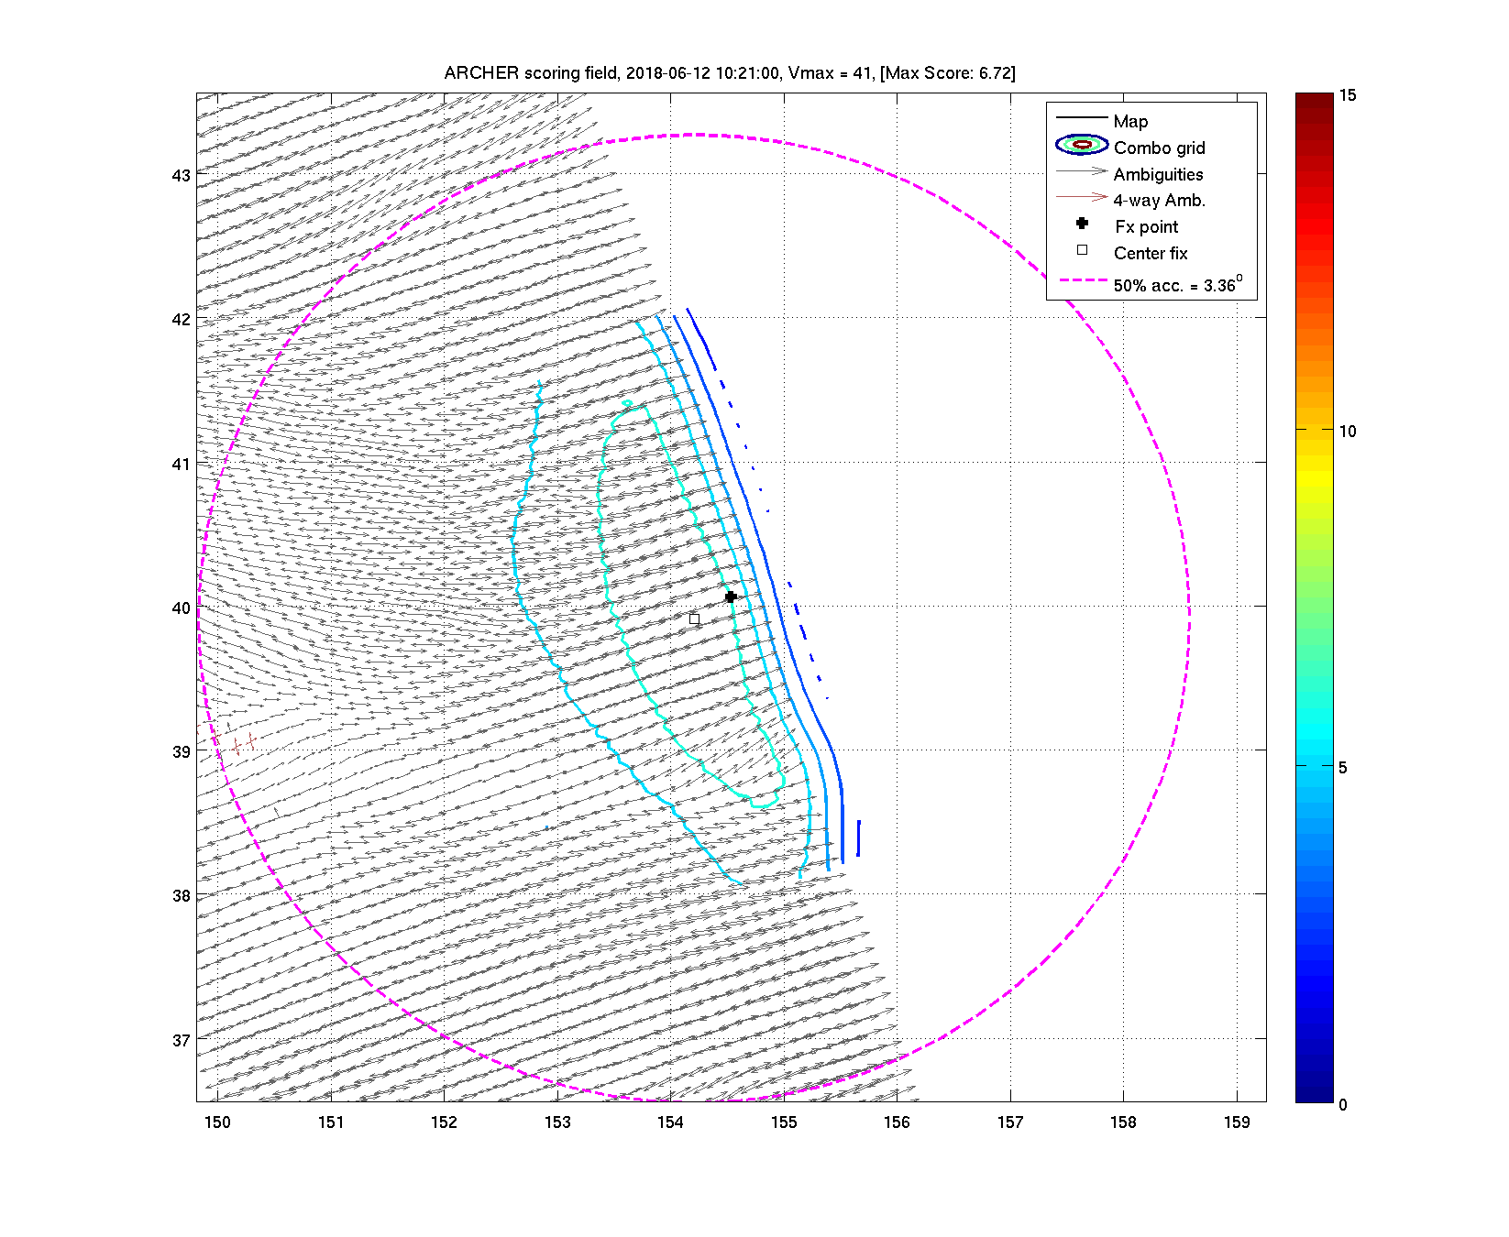Click the ARCHER scoring field plot title
Screen dimensions: 1509x1237
click(x=730, y=73)
